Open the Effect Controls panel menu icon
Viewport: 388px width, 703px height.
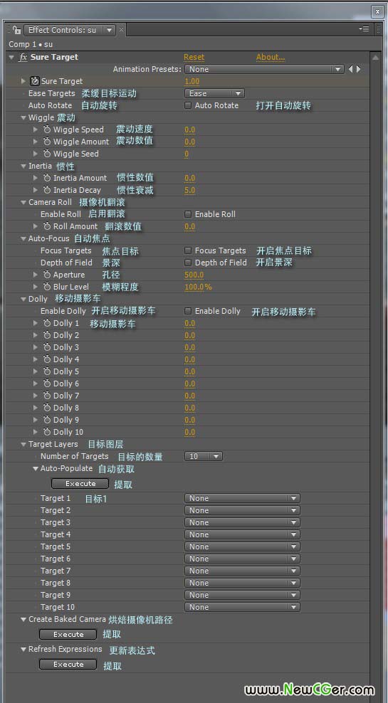[364, 29]
